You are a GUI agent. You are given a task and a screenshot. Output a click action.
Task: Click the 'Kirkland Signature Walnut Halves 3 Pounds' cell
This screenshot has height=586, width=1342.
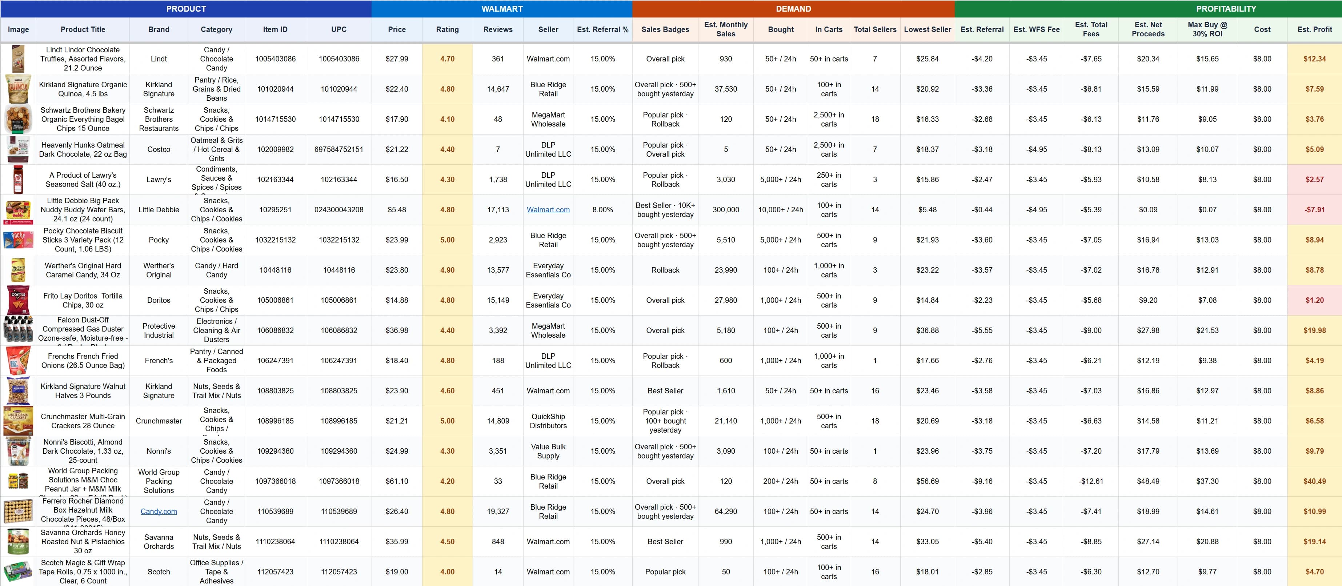pyautogui.click(x=83, y=391)
